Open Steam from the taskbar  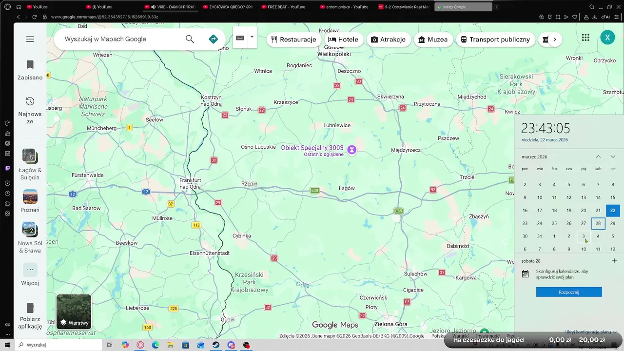coord(216,345)
